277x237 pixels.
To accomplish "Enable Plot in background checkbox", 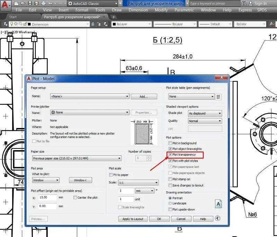I will [x=170, y=143].
